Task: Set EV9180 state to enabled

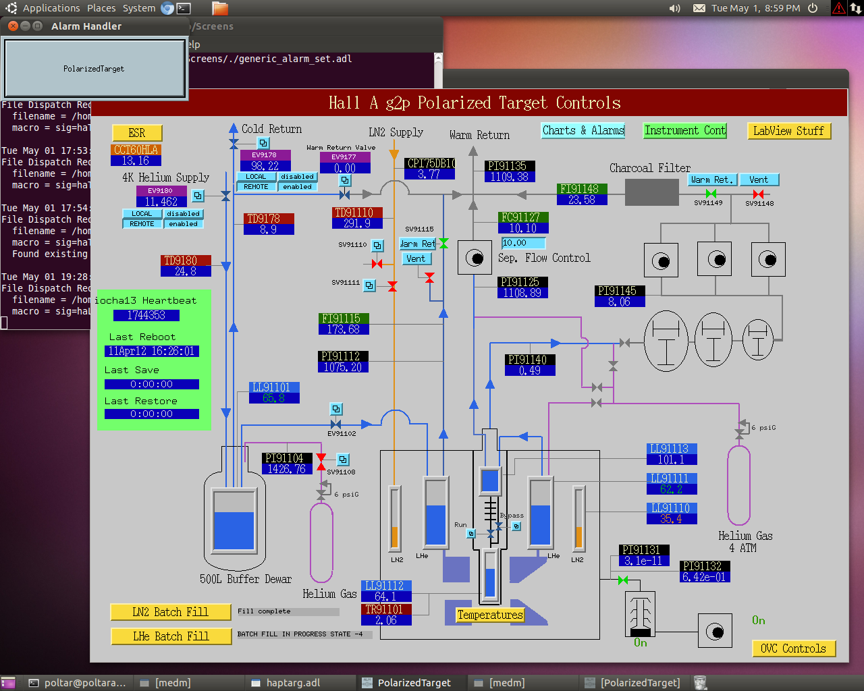Action: click(x=184, y=224)
